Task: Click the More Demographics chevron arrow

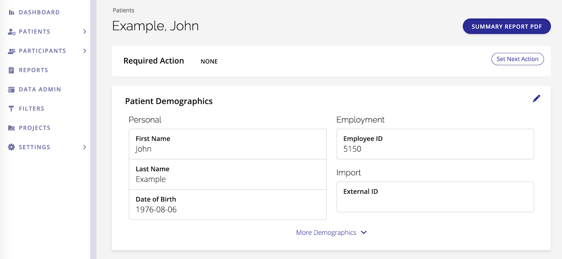Action: pyautogui.click(x=364, y=232)
